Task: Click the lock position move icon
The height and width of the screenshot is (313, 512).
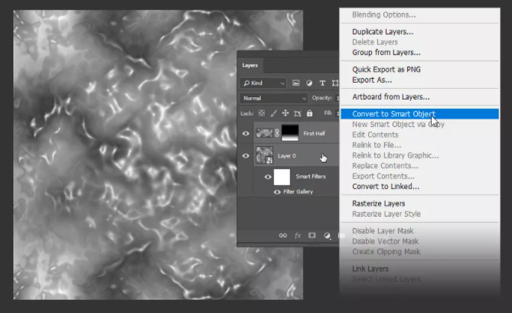Action: tap(285, 113)
